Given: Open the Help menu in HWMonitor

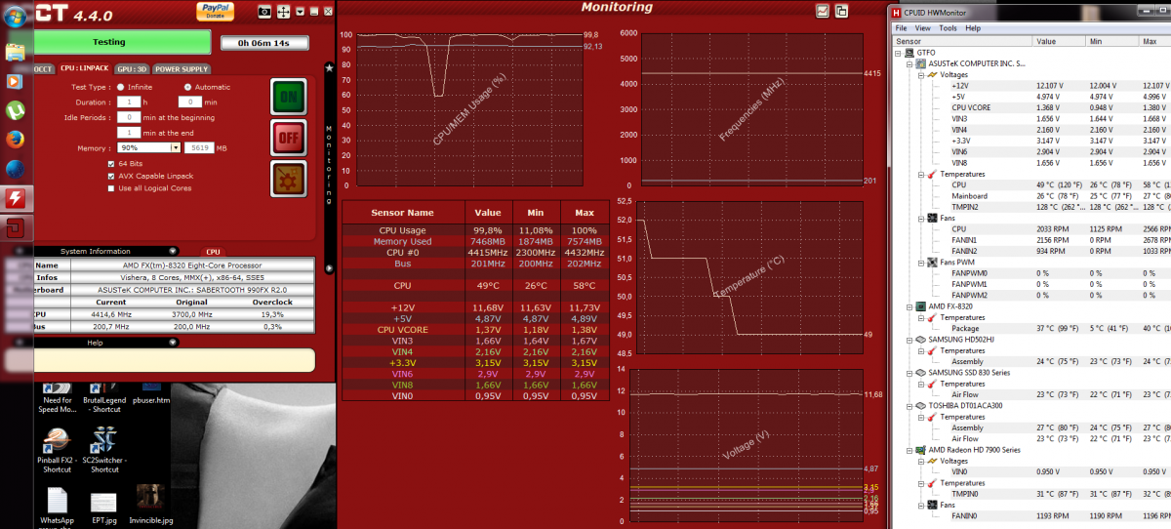Looking at the screenshot, I should click(973, 28).
